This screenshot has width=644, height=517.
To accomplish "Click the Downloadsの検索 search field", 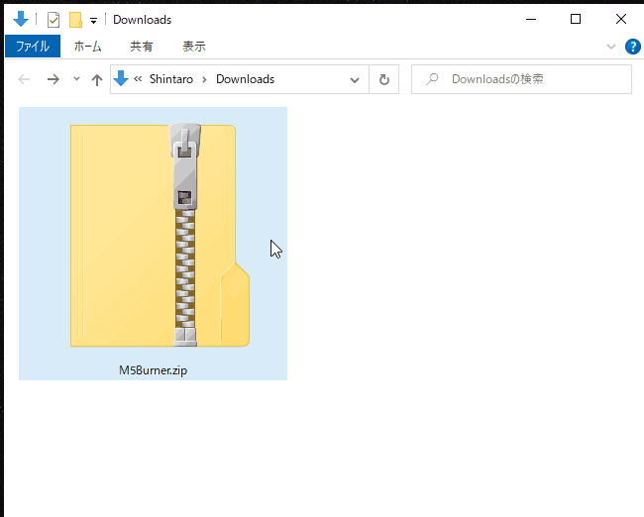I will tap(521, 79).
